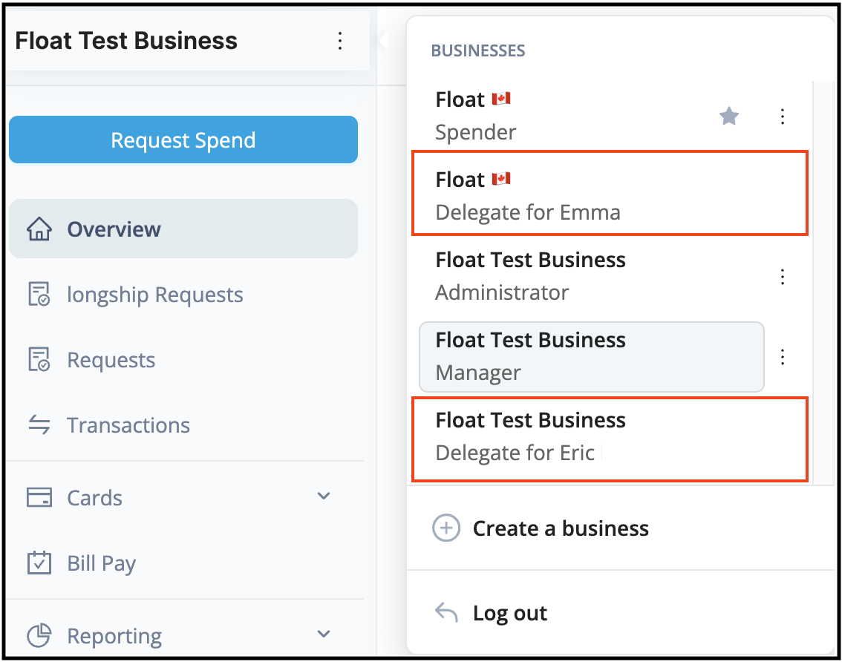
Task: Collapse the sidebar using the arrow handle
Action: click(382, 41)
